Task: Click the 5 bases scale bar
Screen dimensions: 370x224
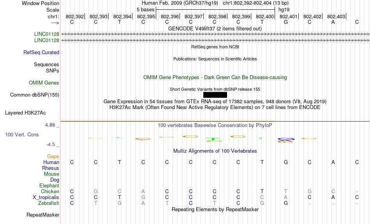Action: coord(215,10)
